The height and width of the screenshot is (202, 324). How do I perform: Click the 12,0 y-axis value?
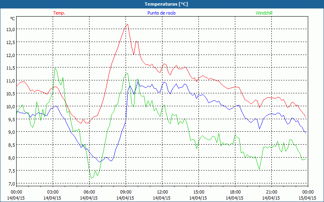(x=11, y=55)
